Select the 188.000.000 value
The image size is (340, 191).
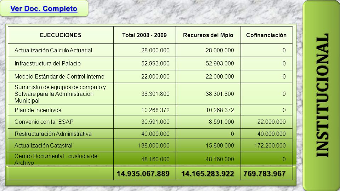tap(154, 145)
